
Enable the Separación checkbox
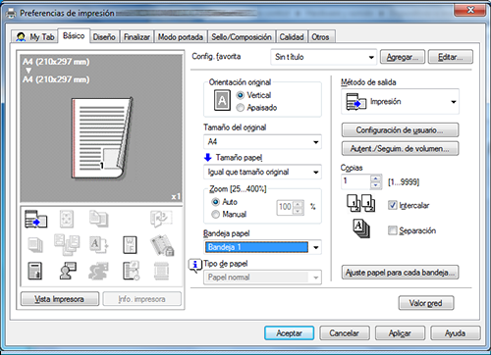(x=392, y=230)
